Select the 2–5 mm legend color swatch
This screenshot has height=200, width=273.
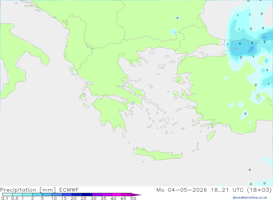click(x=37, y=195)
